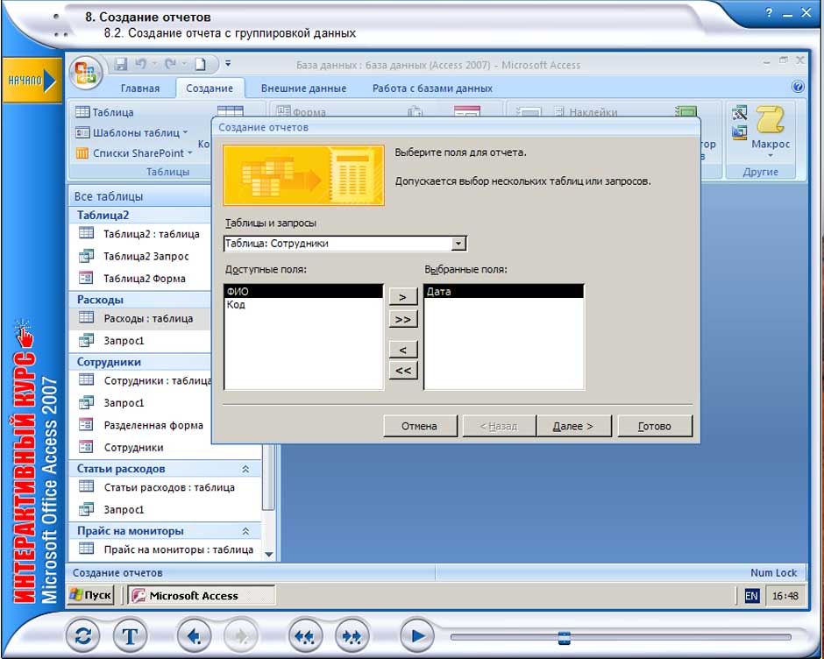Click the round Office button
824x659 pixels.
pyautogui.click(x=85, y=73)
